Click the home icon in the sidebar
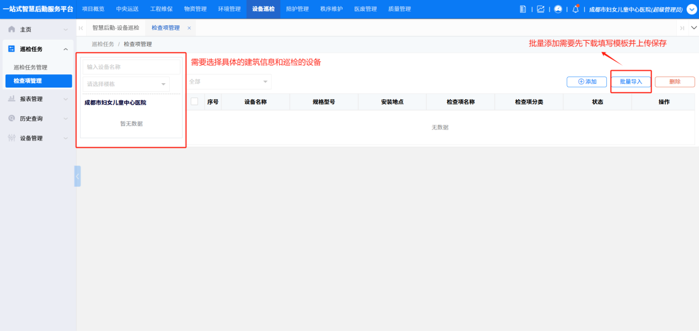 coord(12,29)
